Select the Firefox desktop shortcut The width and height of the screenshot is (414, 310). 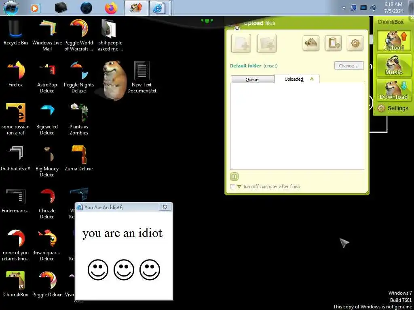tap(16, 74)
